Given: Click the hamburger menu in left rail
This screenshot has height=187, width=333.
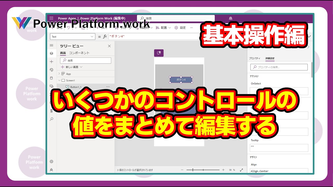Looking at the screenshot, I should tap(52, 45).
